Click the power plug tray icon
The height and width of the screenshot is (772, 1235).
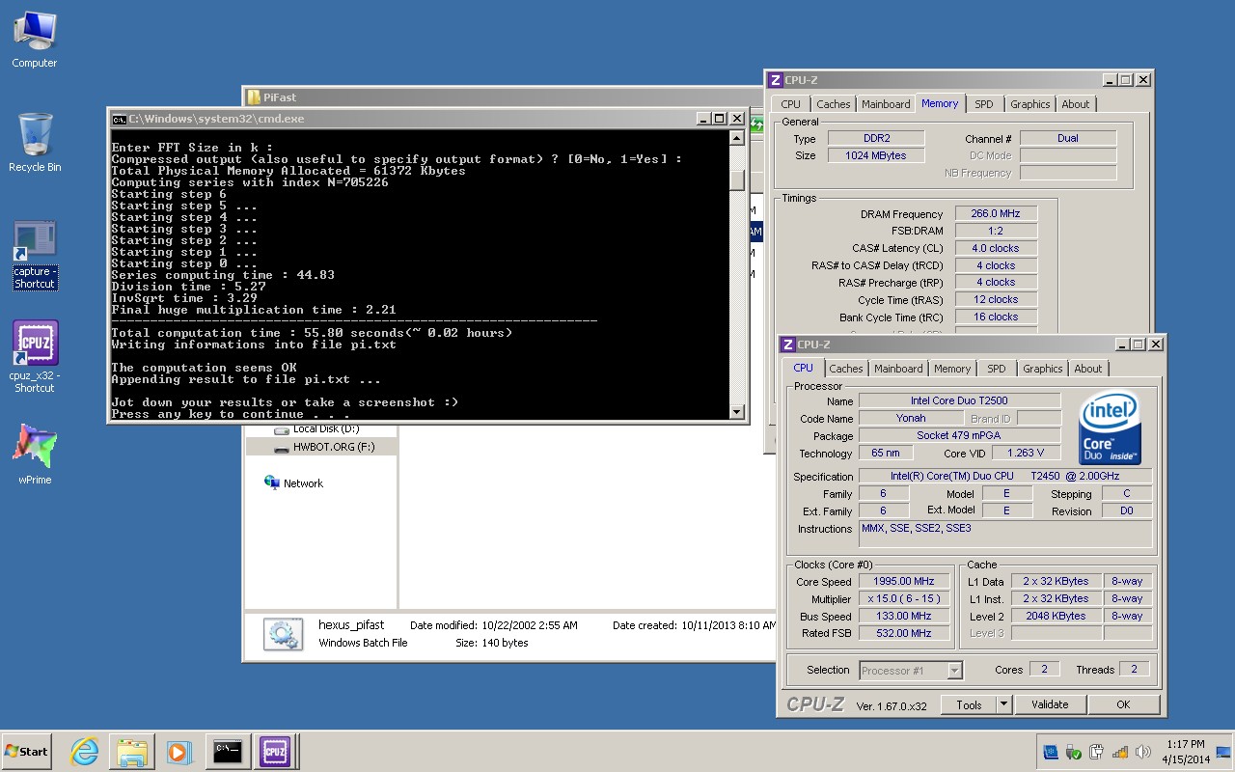[1097, 752]
